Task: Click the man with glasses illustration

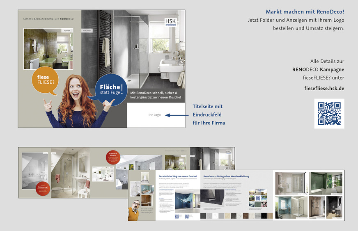Action: [x=134, y=210]
